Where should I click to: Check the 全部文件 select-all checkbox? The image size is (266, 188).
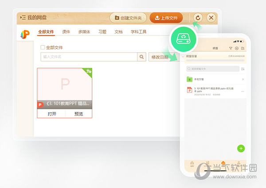[43, 47]
